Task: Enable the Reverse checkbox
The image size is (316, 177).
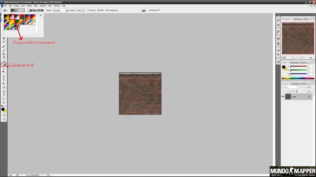Action: coord(89,10)
